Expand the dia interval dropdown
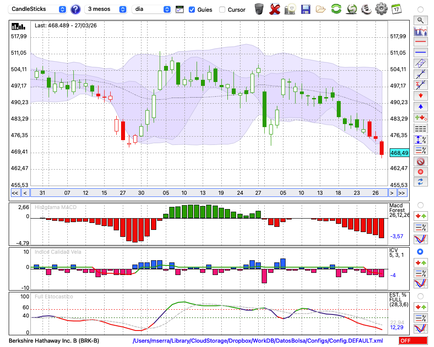The width and height of the screenshot is (434, 347). pyautogui.click(x=151, y=9)
